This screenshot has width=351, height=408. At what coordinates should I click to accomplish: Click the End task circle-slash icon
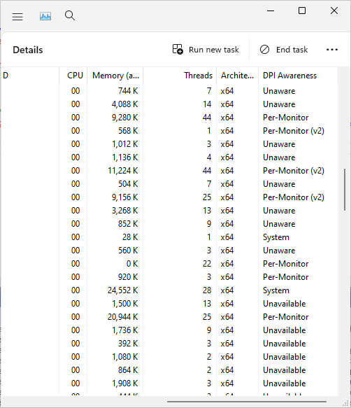[x=264, y=50]
